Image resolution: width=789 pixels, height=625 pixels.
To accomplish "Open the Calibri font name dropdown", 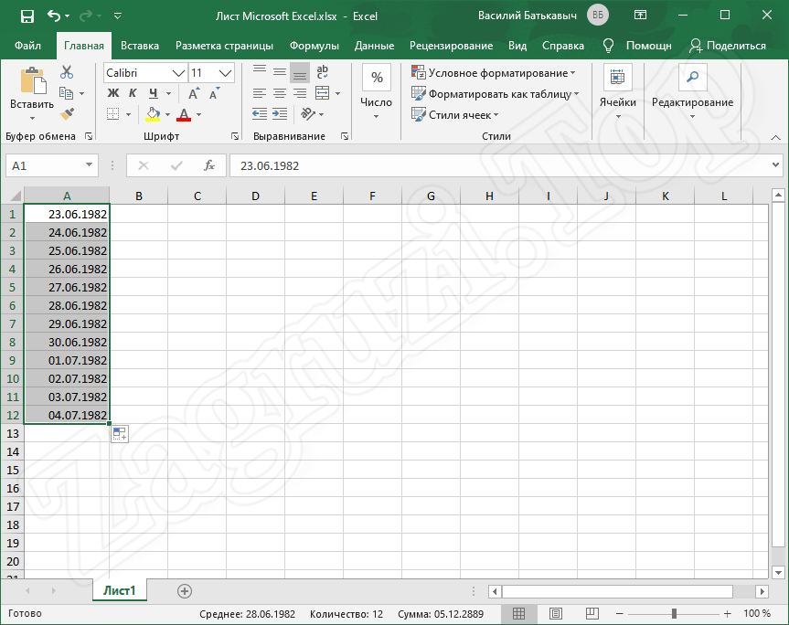I will (x=178, y=72).
